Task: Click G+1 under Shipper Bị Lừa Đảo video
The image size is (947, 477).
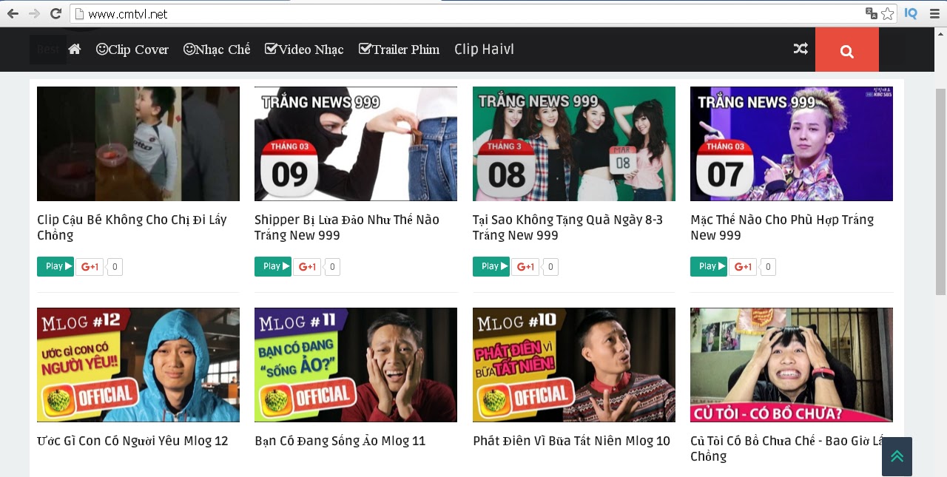Action: 307,267
